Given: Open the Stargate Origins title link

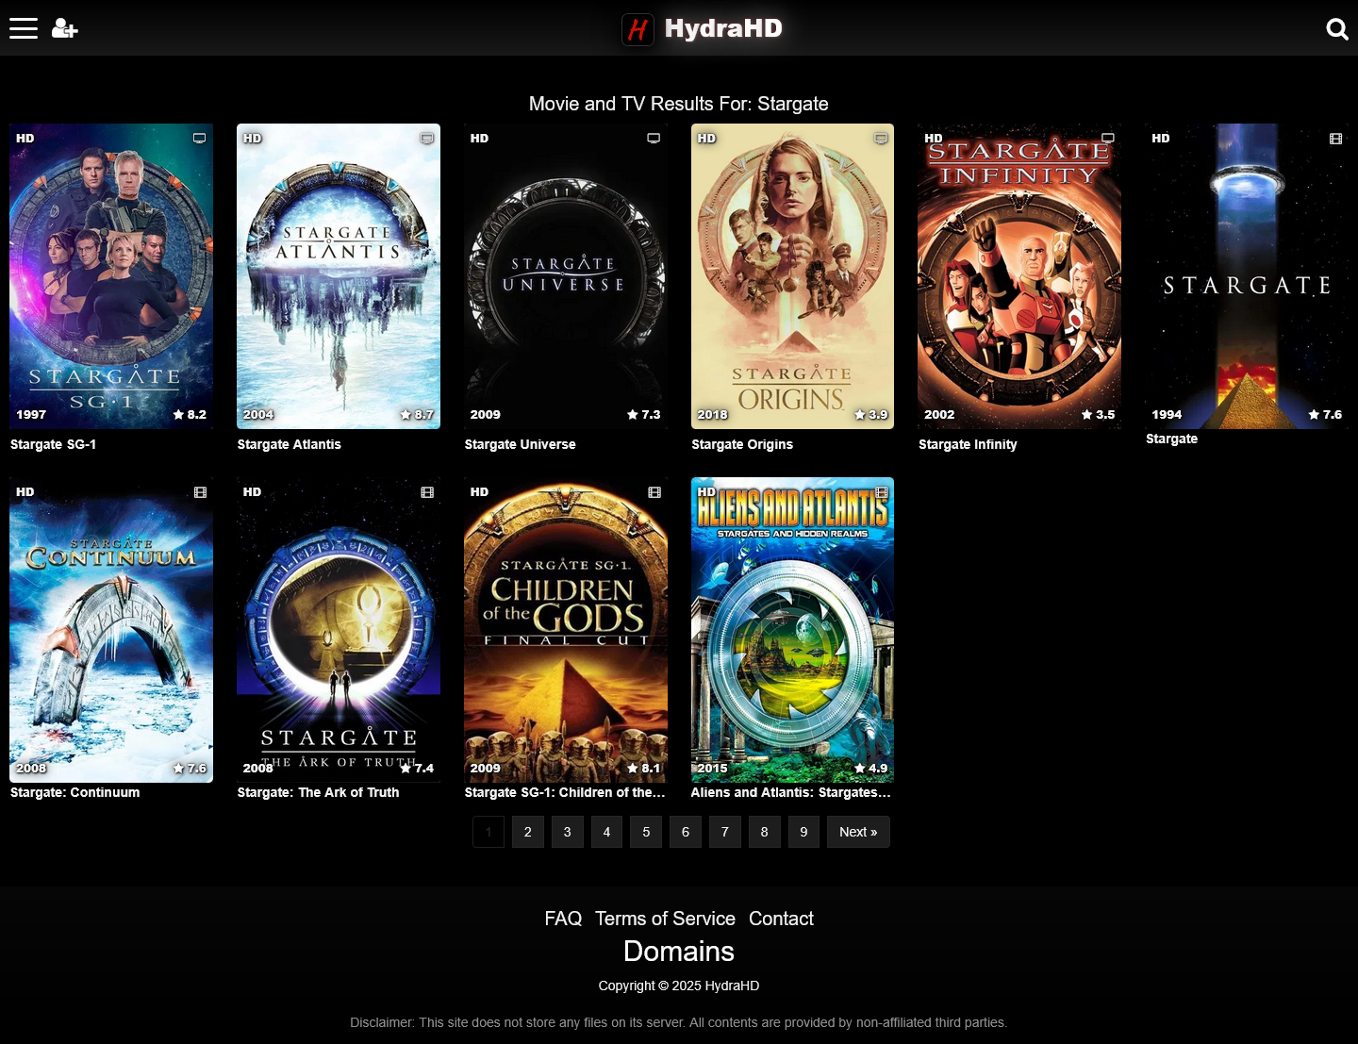Looking at the screenshot, I should [x=742, y=444].
